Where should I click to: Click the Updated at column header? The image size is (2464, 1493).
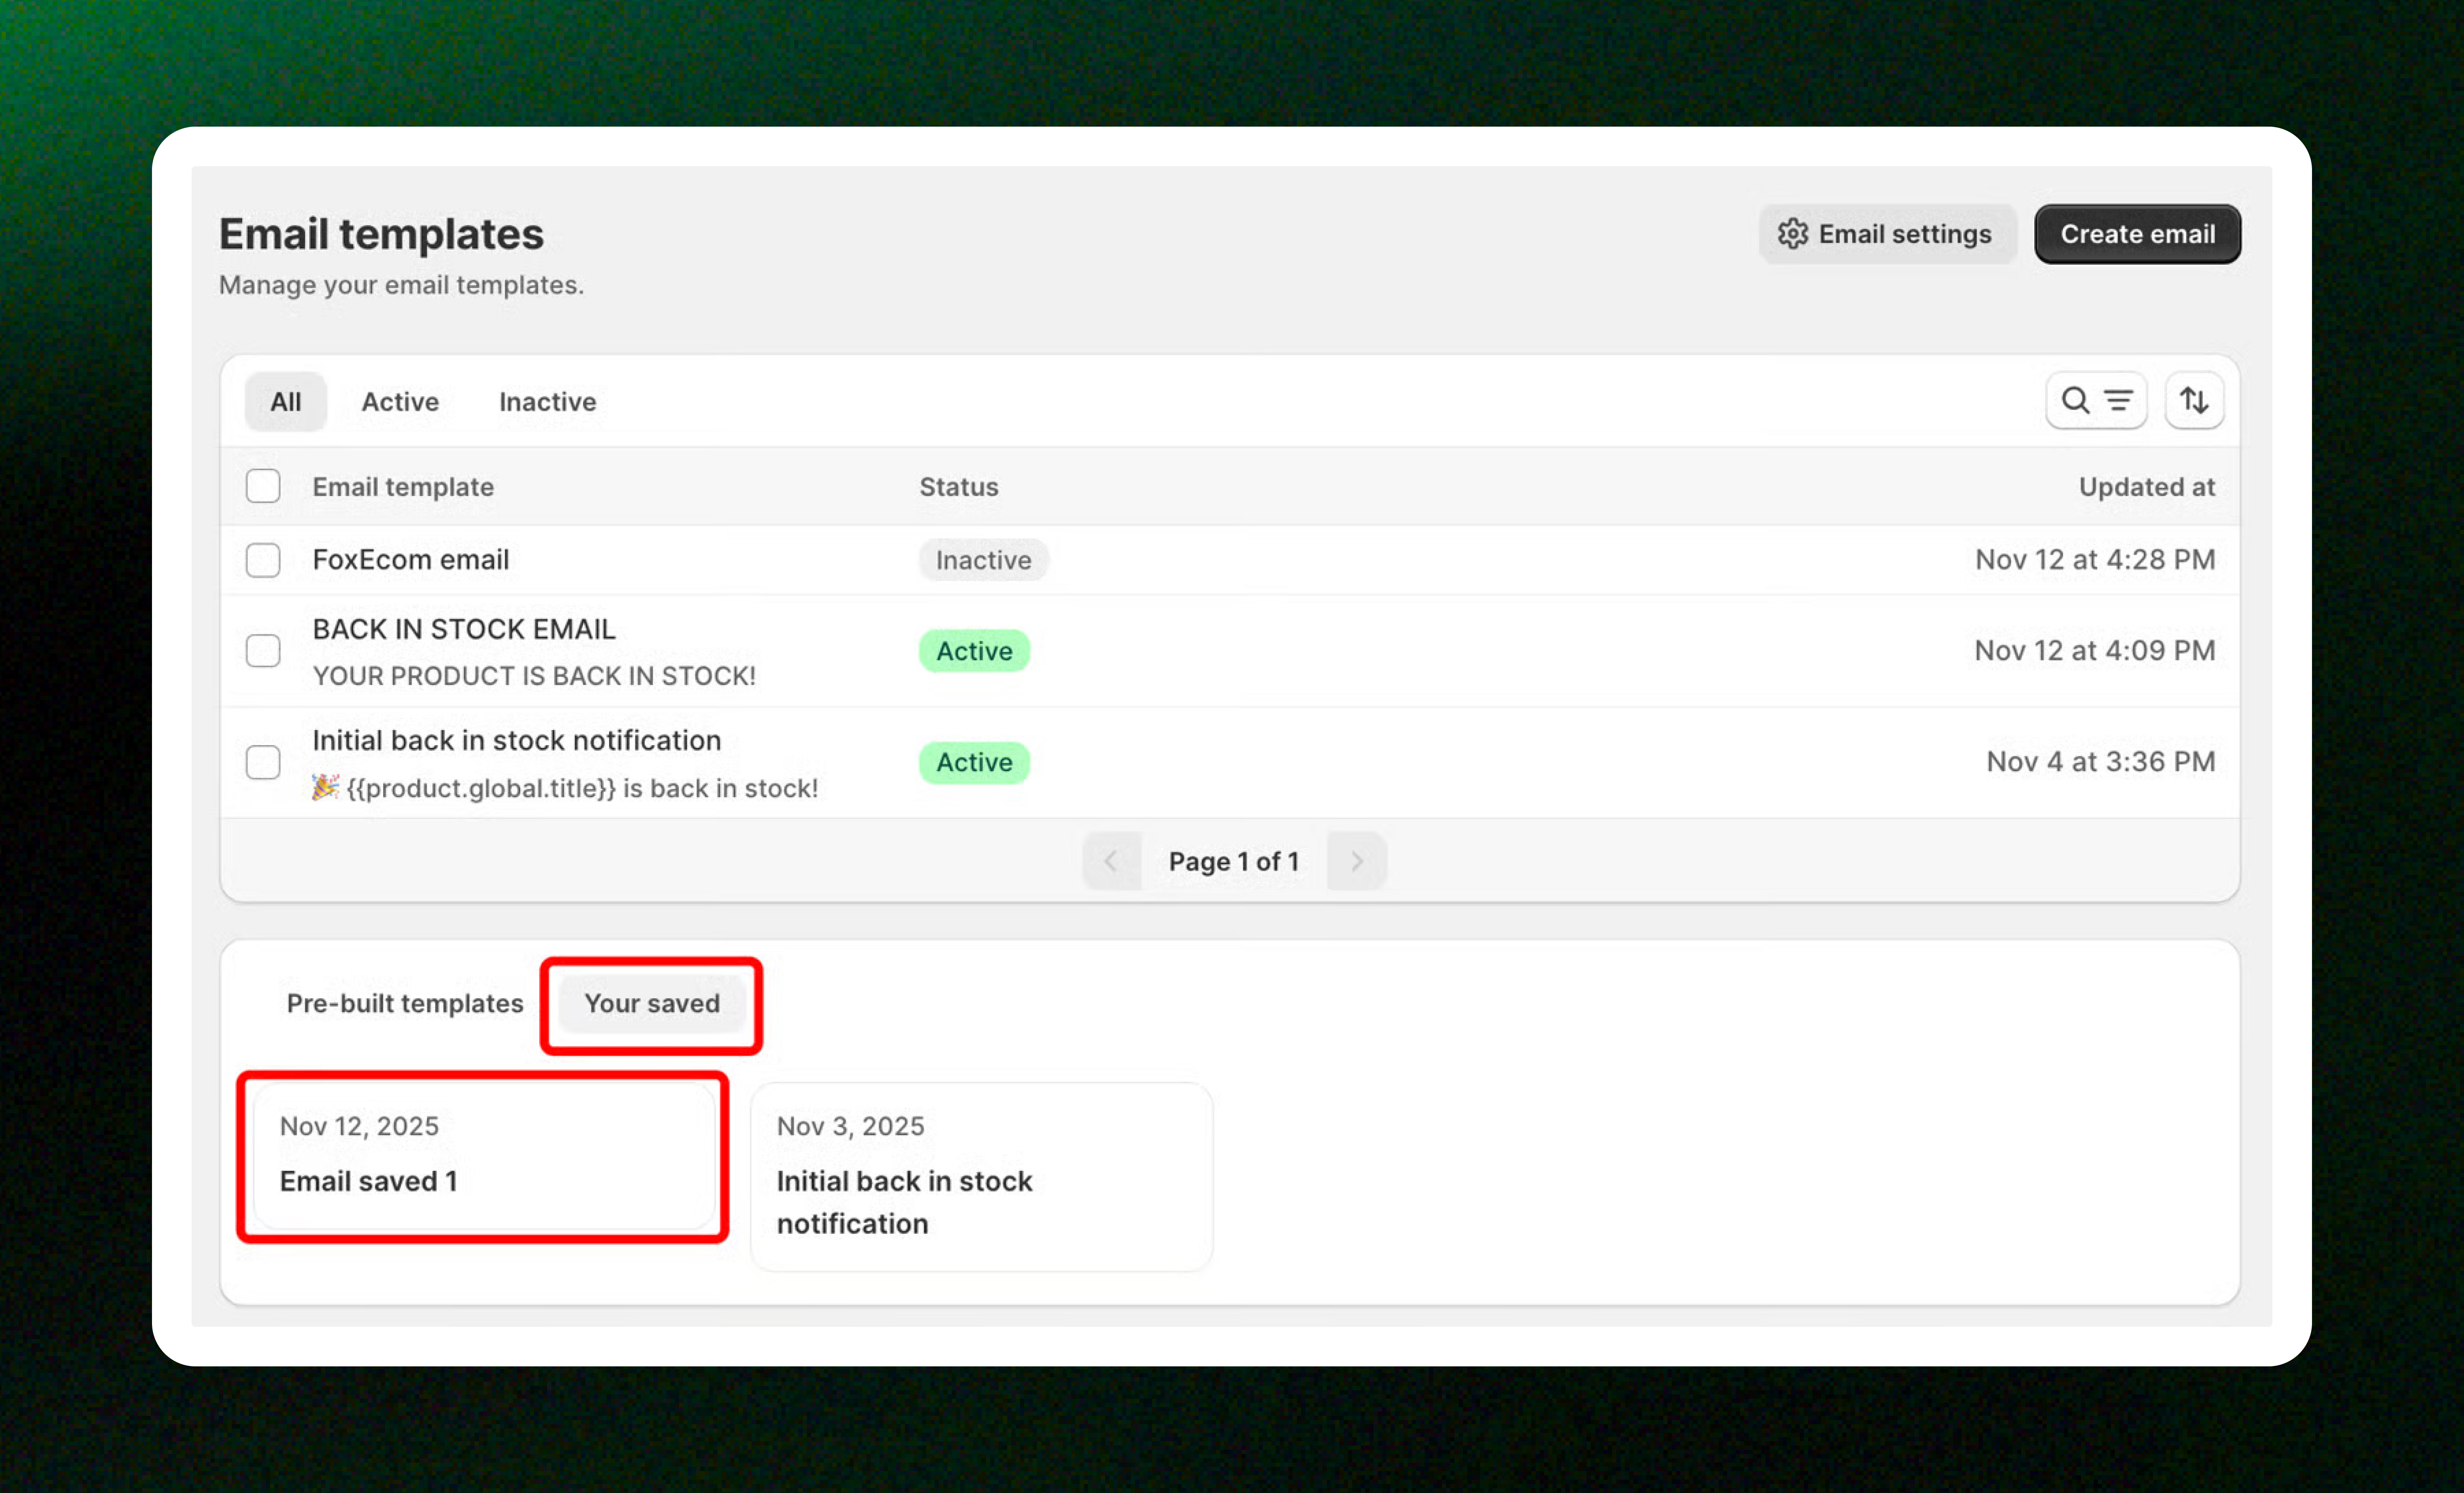(x=2146, y=487)
